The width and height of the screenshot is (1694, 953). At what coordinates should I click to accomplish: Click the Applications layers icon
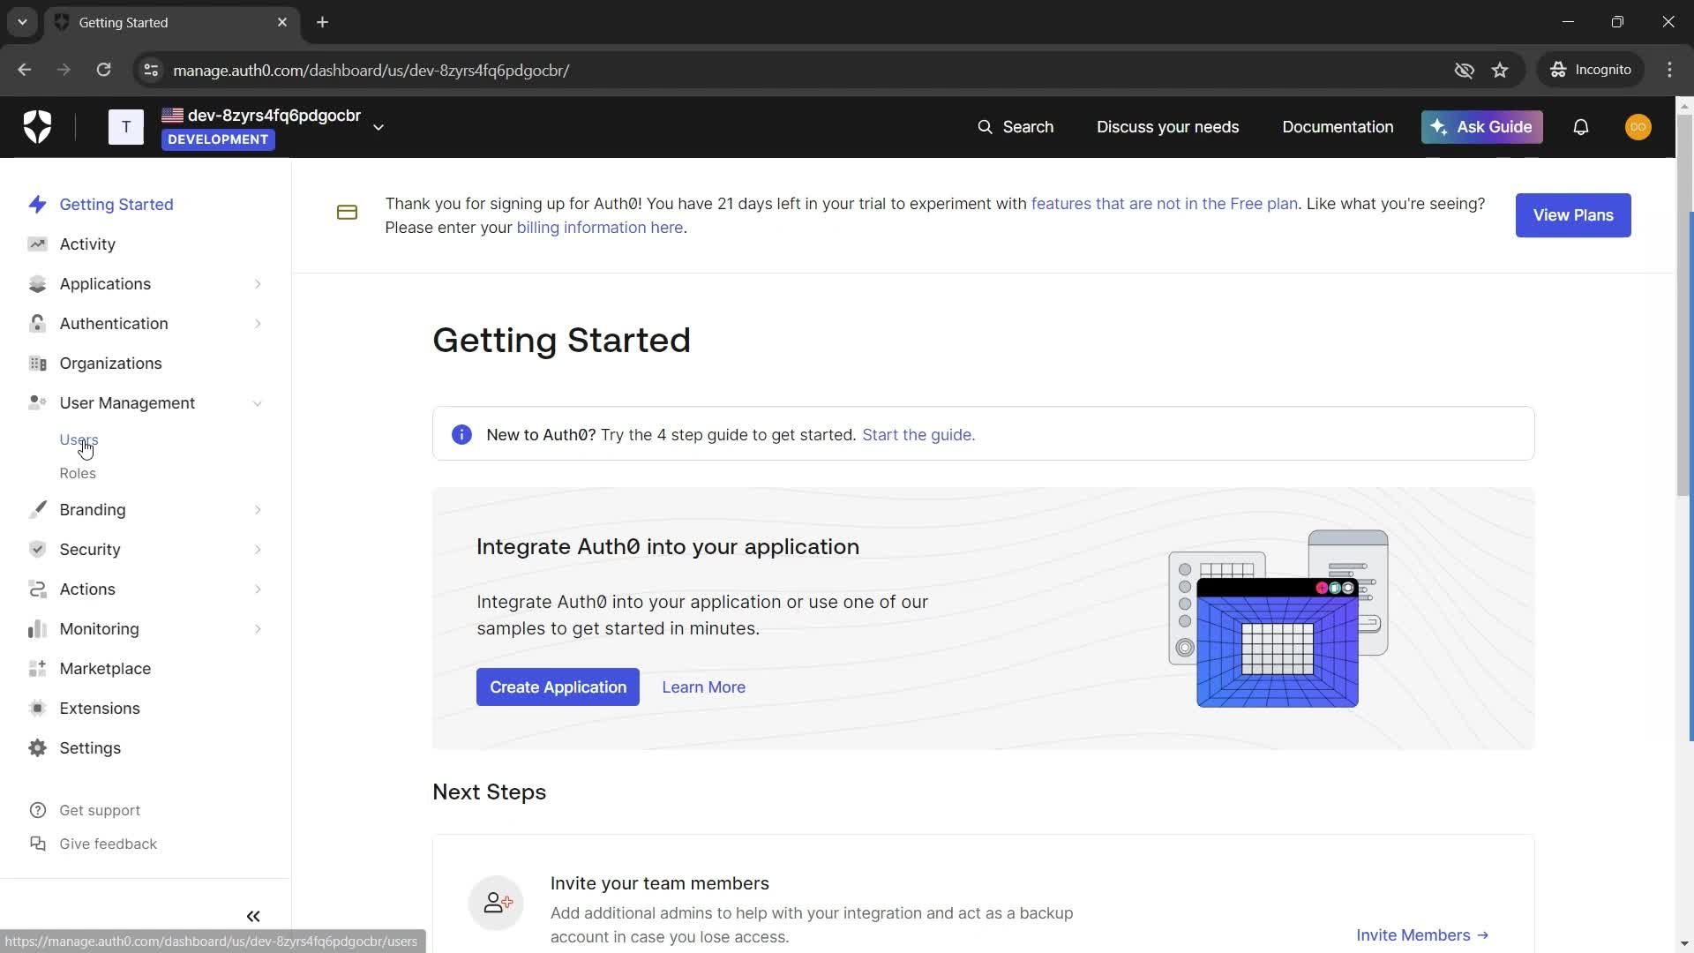click(x=37, y=284)
